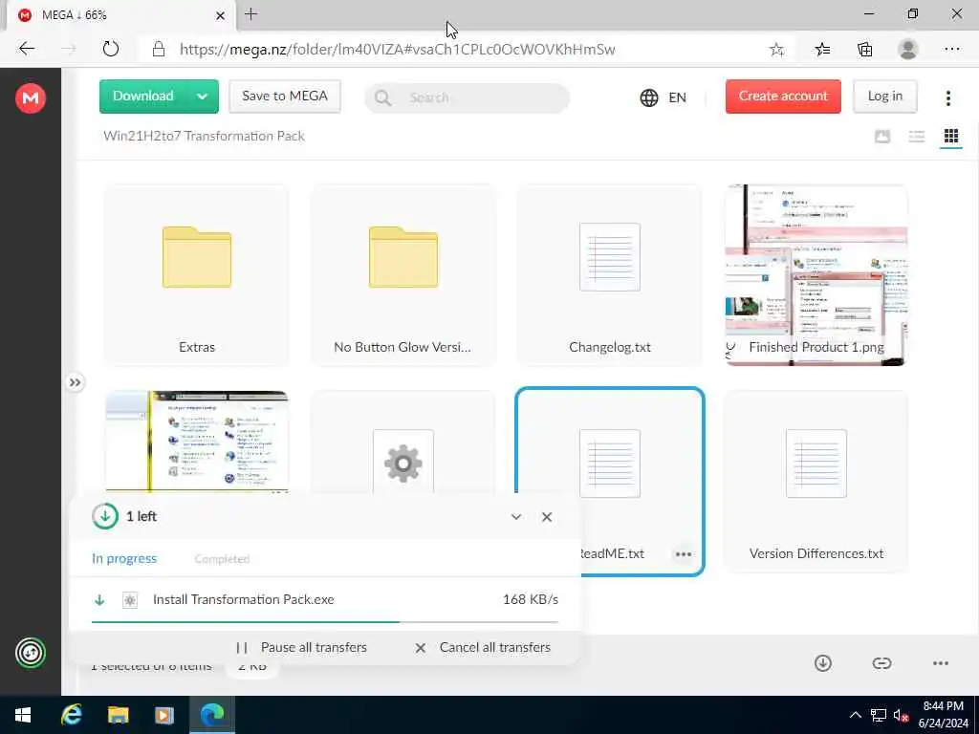
Task: Click the circular download status icon
Action: 105,516
